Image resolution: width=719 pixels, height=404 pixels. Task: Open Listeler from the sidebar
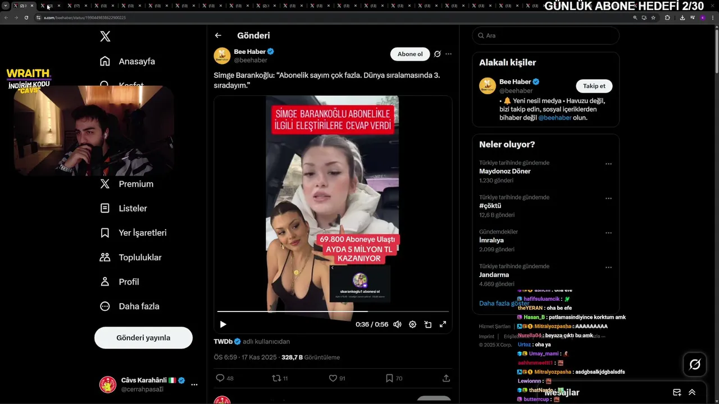pyautogui.click(x=124, y=208)
